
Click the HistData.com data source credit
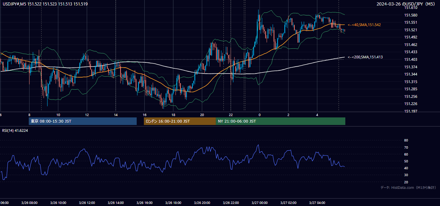[408, 187]
